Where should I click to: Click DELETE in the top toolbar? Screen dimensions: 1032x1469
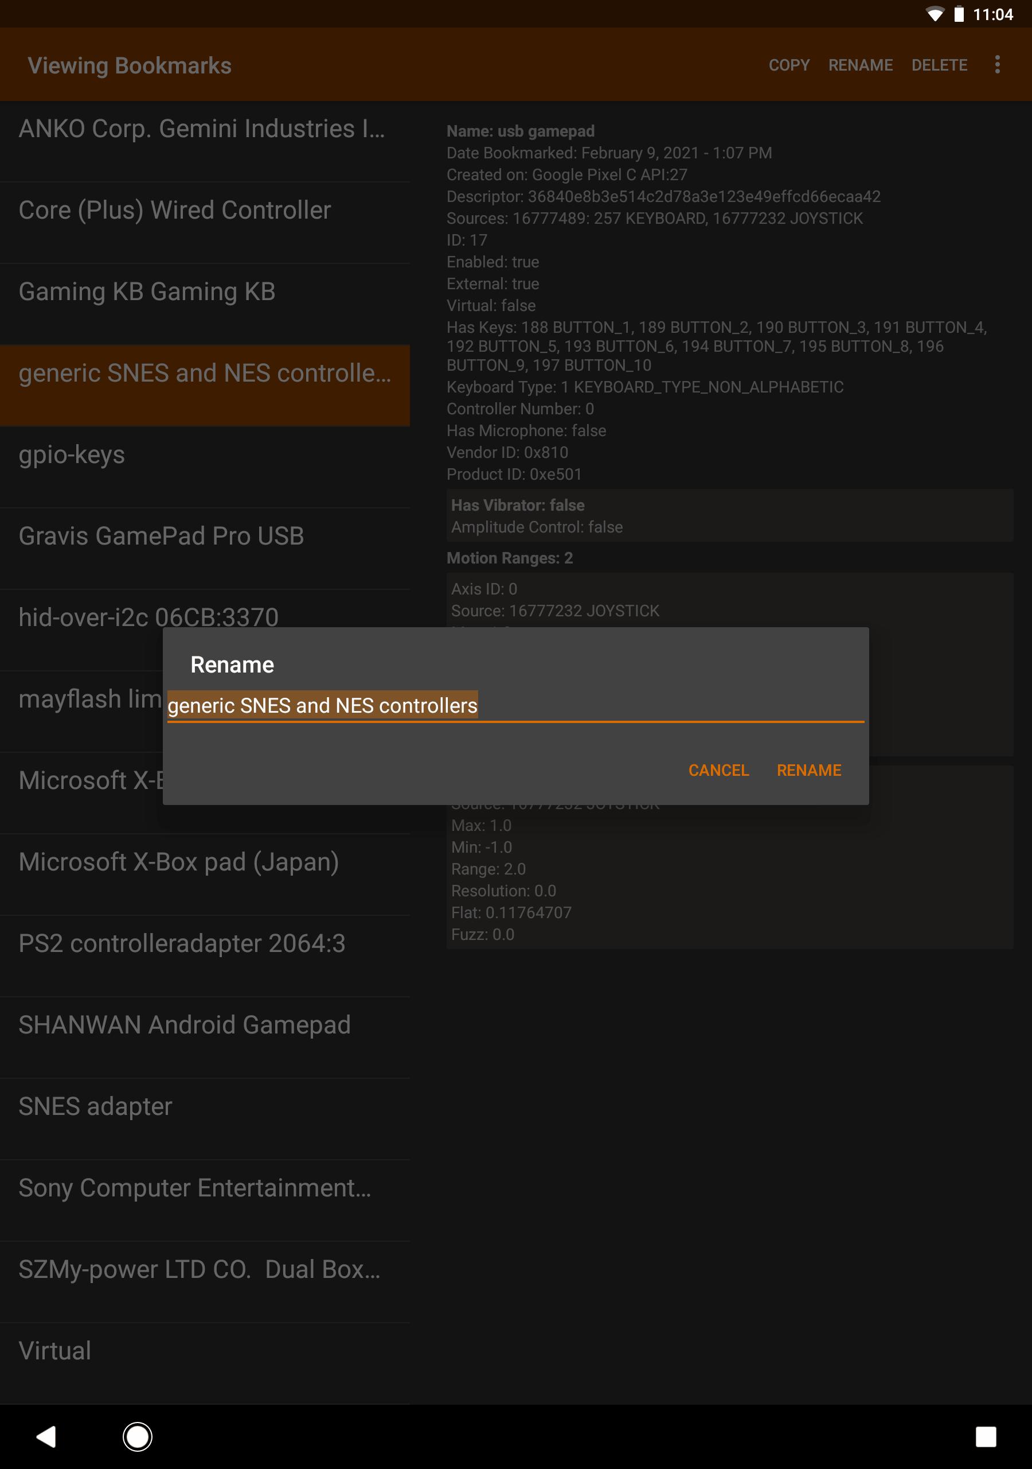coord(939,65)
